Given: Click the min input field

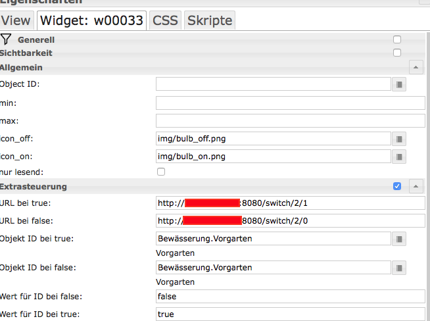Looking at the screenshot, I should pyautogui.click(x=290, y=103).
